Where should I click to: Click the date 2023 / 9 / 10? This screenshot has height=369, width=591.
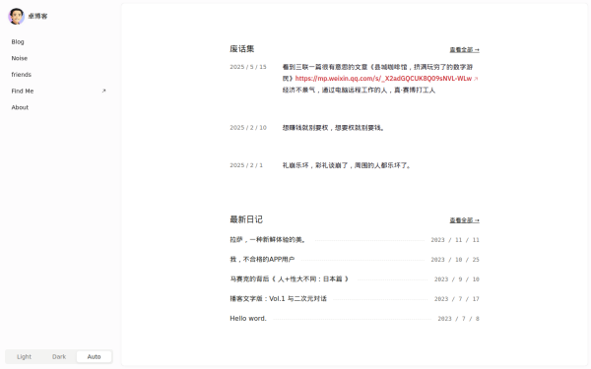tap(457, 279)
